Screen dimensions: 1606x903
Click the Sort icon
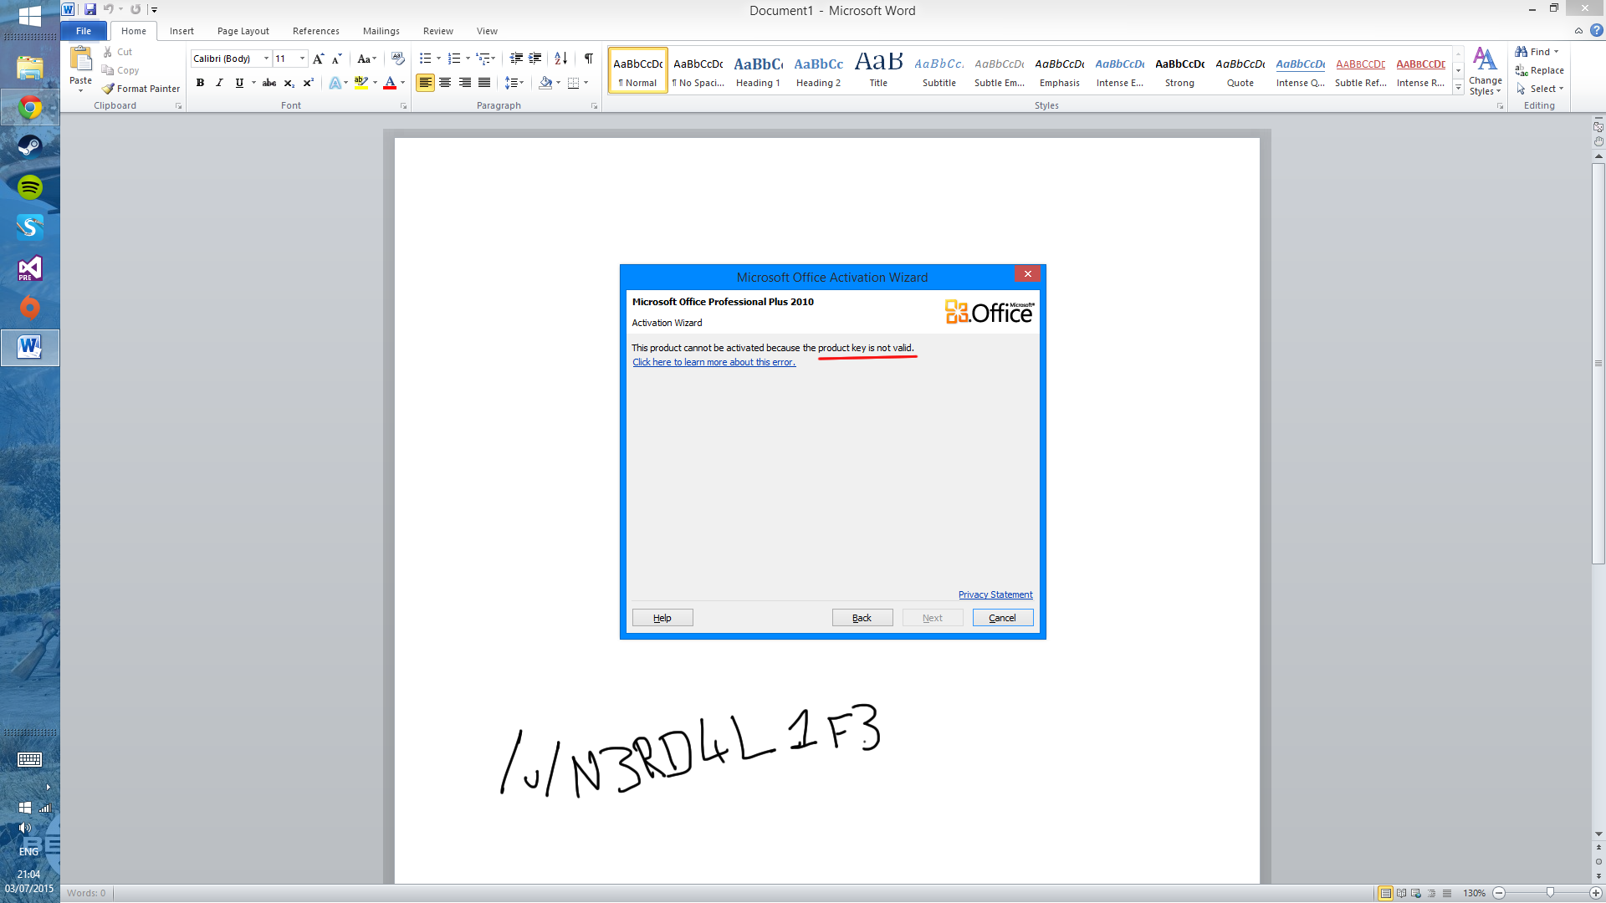(561, 59)
